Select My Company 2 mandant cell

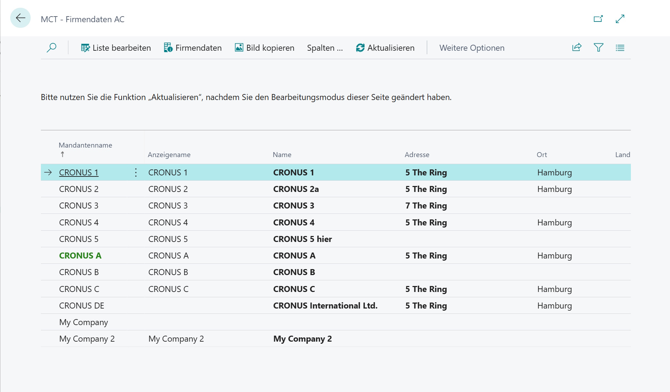[87, 338]
